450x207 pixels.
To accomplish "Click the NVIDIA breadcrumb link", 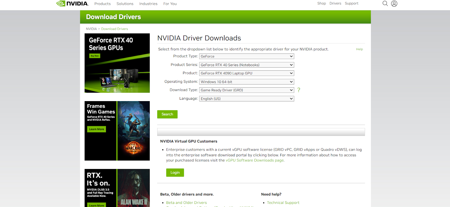I will (91, 29).
